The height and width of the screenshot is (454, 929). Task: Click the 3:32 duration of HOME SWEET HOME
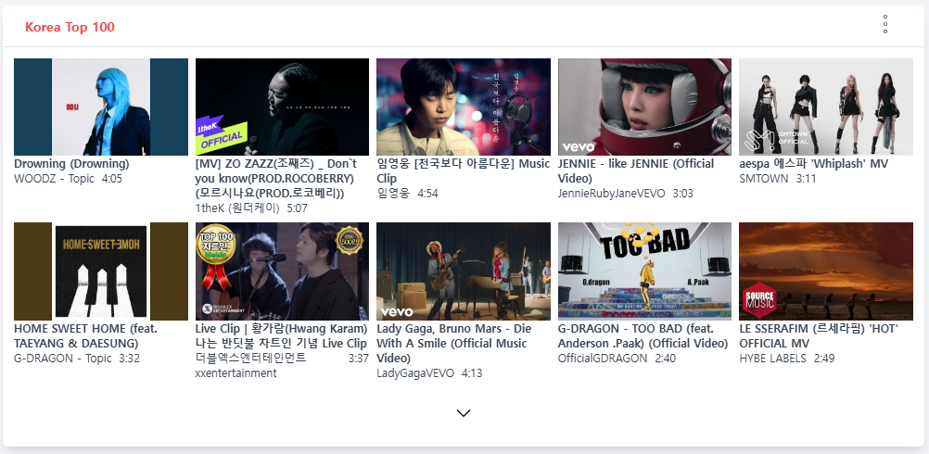(x=129, y=359)
